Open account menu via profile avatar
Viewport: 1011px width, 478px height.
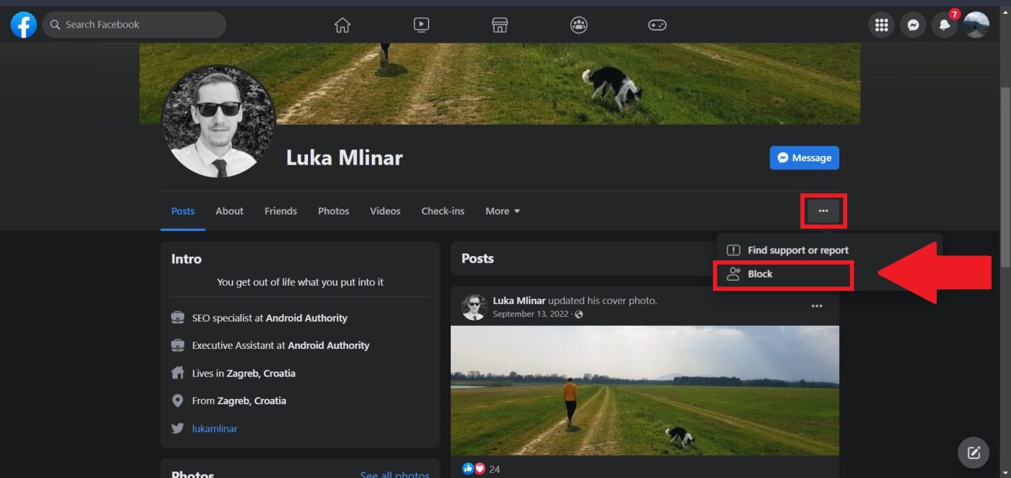pos(976,25)
